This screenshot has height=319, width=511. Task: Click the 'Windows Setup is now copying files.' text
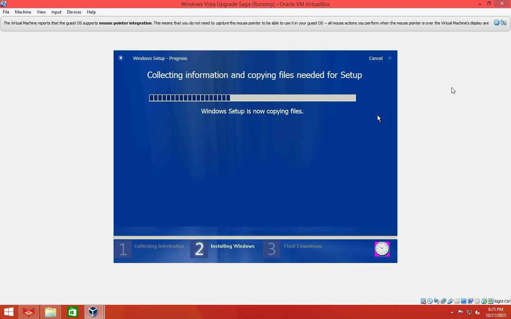coord(252,111)
